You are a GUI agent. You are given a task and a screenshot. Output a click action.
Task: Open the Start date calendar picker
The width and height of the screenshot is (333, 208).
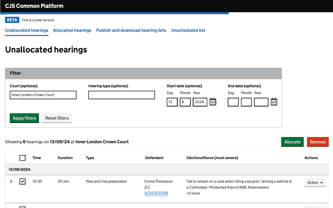click(x=213, y=102)
